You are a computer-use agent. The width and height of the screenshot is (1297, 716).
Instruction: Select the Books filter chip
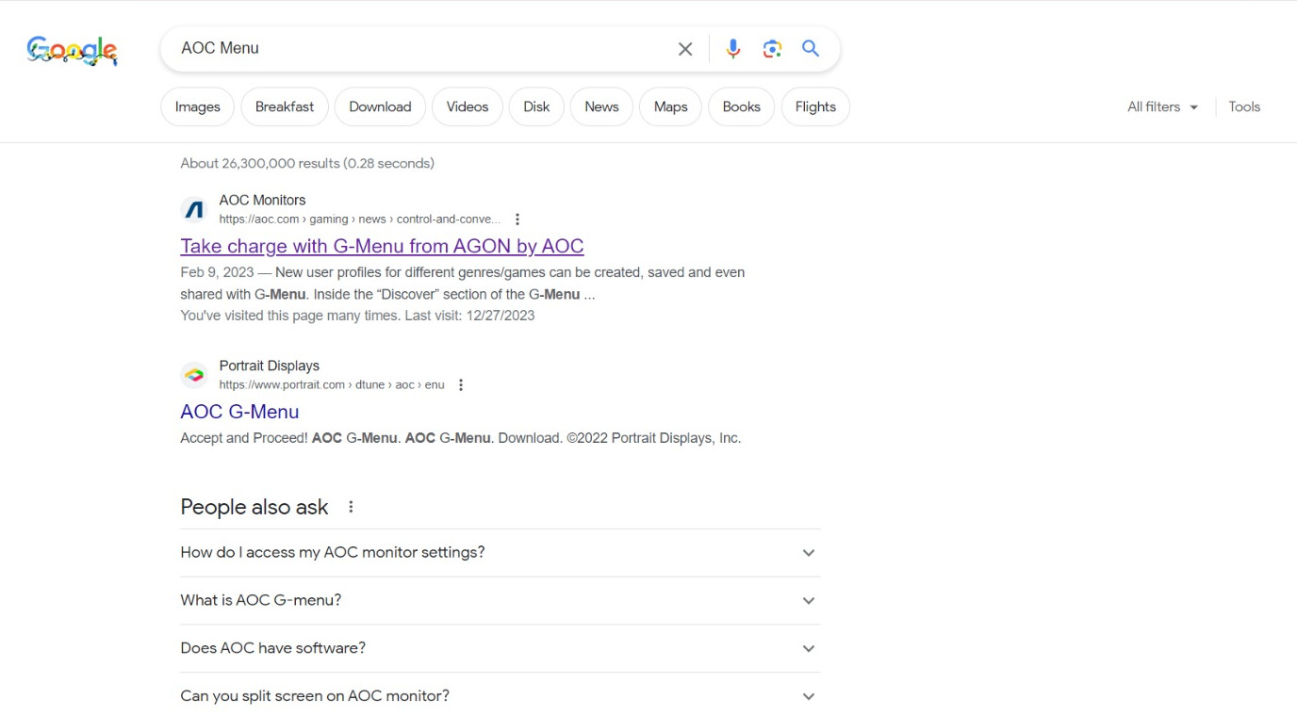[741, 106]
